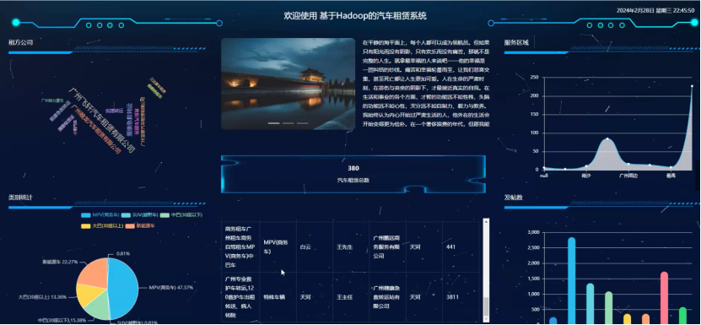Click the 大巴(30座以上) 13.36% pie label
701x325 pixels.
[42, 297]
